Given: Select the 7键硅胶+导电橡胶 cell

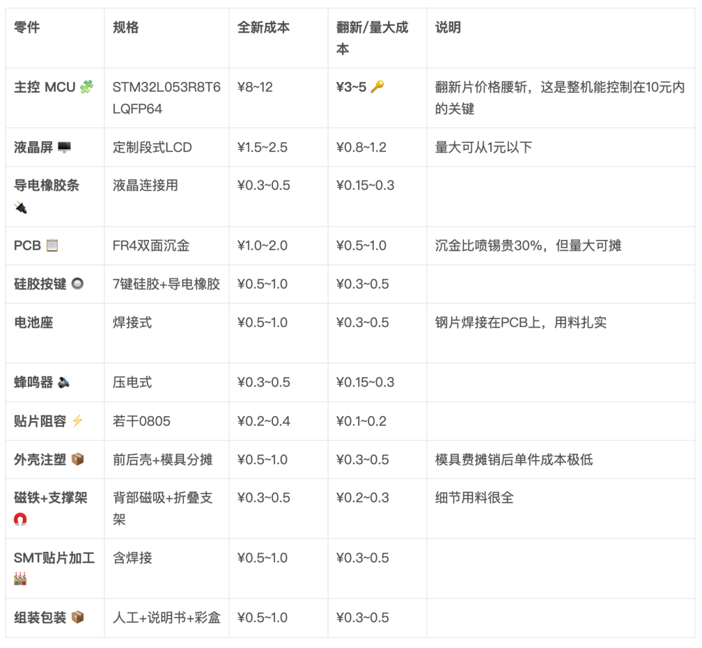Looking at the screenshot, I should tap(166, 284).
